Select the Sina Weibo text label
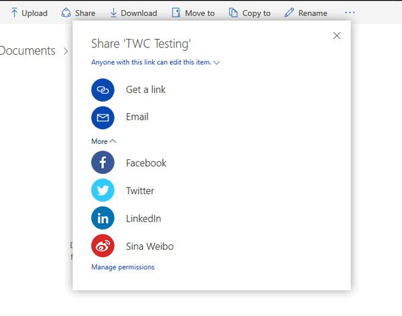402x316 pixels. click(x=149, y=246)
